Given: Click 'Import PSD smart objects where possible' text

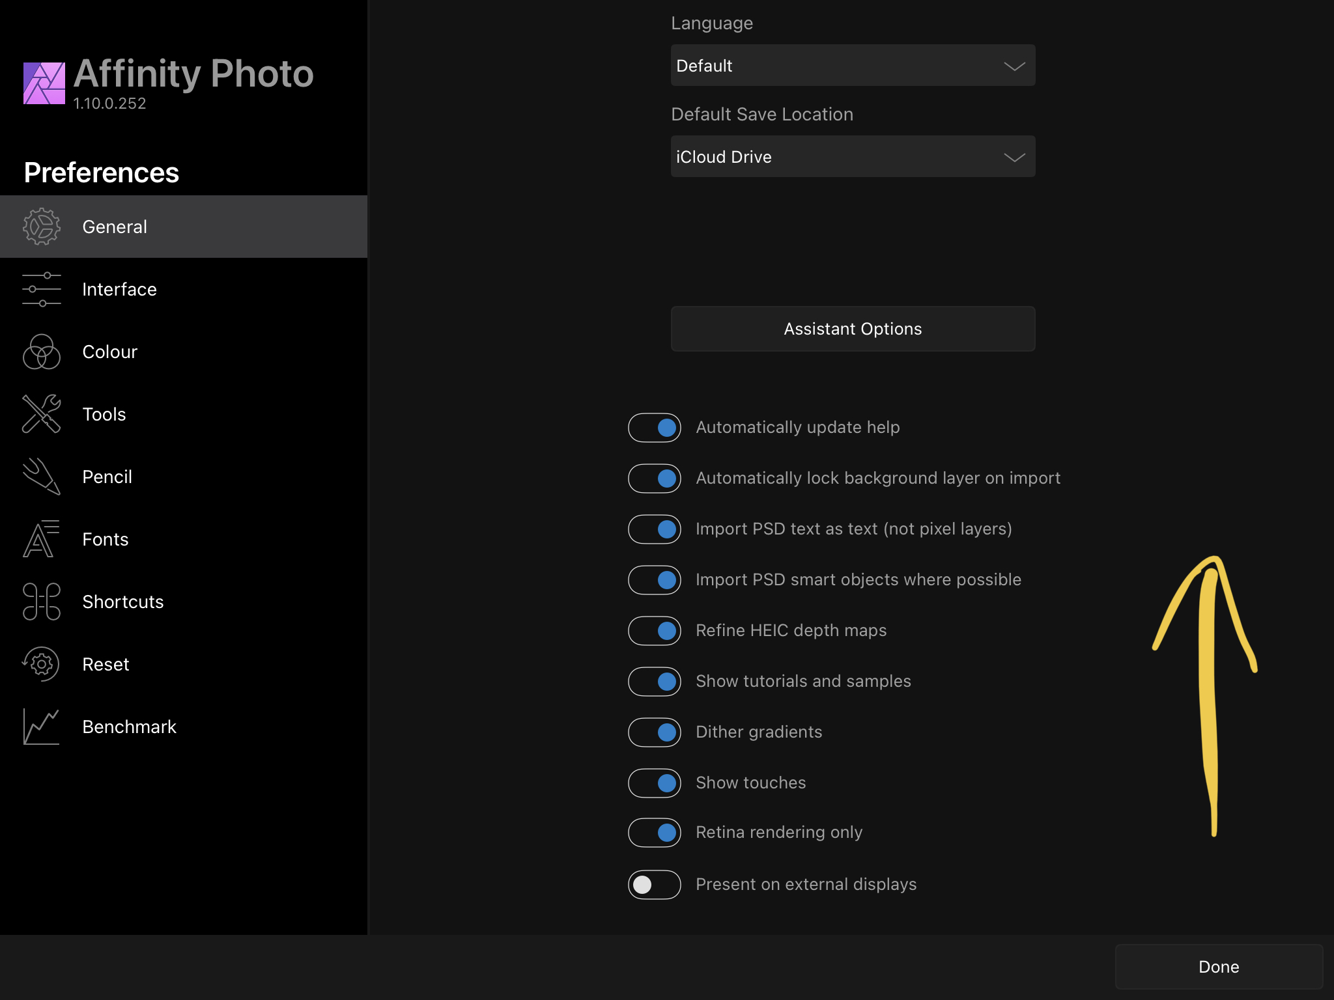Looking at the screenshot, I should tap(859, 579).
